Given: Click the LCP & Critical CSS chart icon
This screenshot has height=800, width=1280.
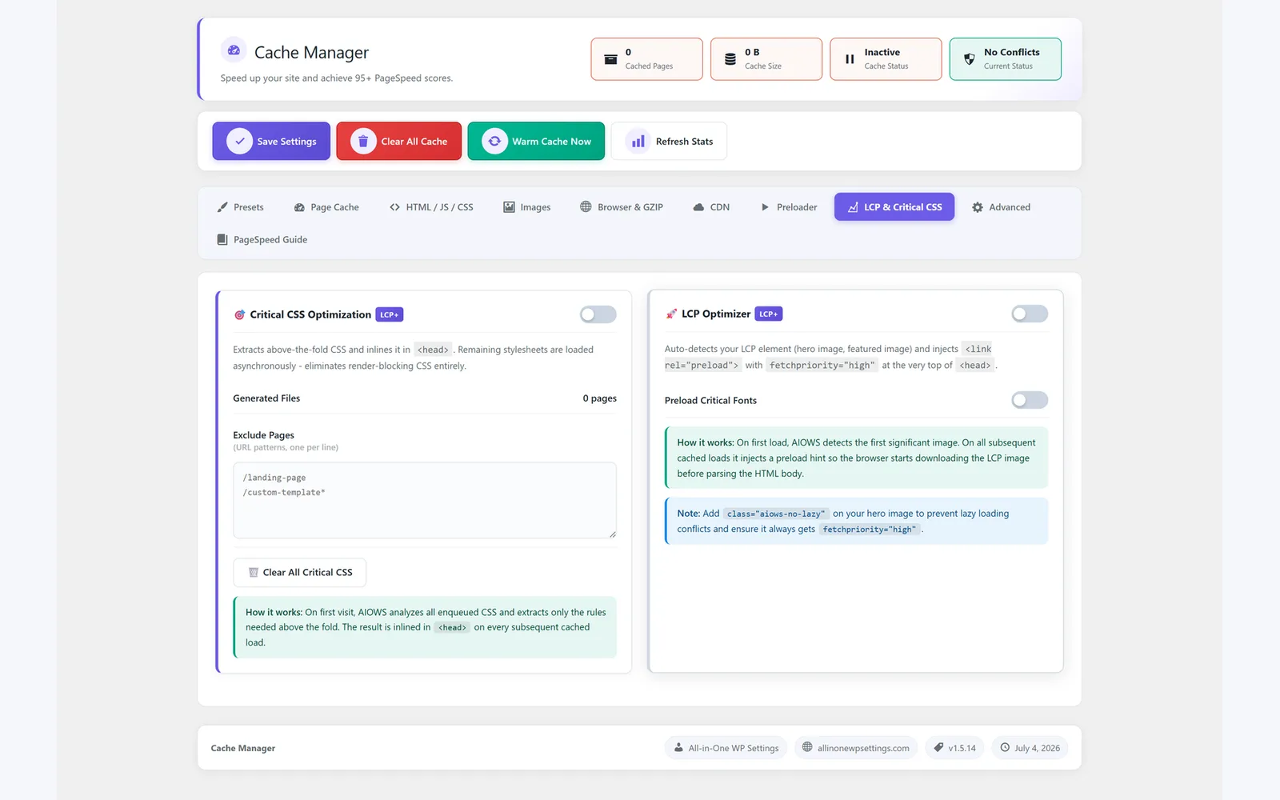Looking at the screenshot, I should 853,207.
